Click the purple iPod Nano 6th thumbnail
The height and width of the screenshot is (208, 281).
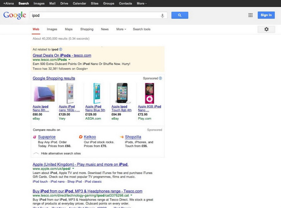pyautogui.click(x=44, y=93)
